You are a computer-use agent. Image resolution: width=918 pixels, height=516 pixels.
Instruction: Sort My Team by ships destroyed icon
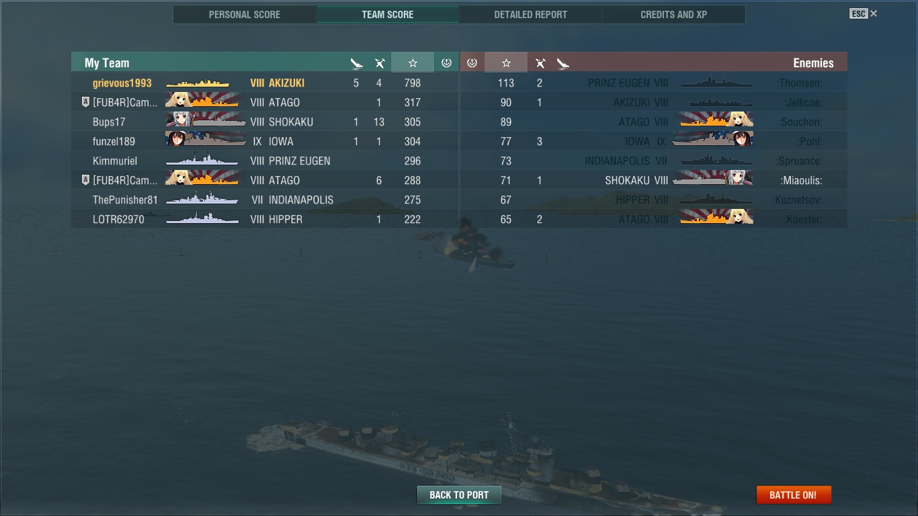(x=356, y=63)
